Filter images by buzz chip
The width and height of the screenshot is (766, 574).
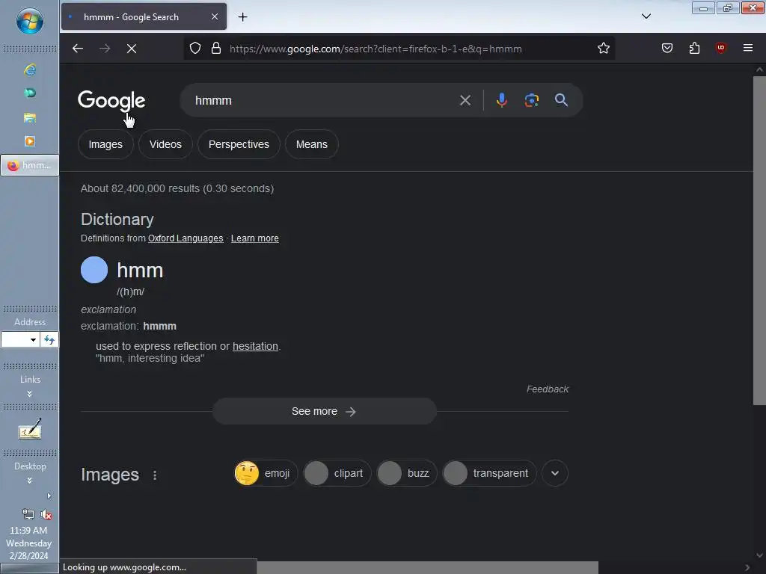406,473
